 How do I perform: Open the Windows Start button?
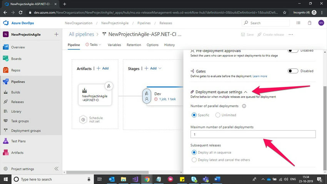coord(6,179)
